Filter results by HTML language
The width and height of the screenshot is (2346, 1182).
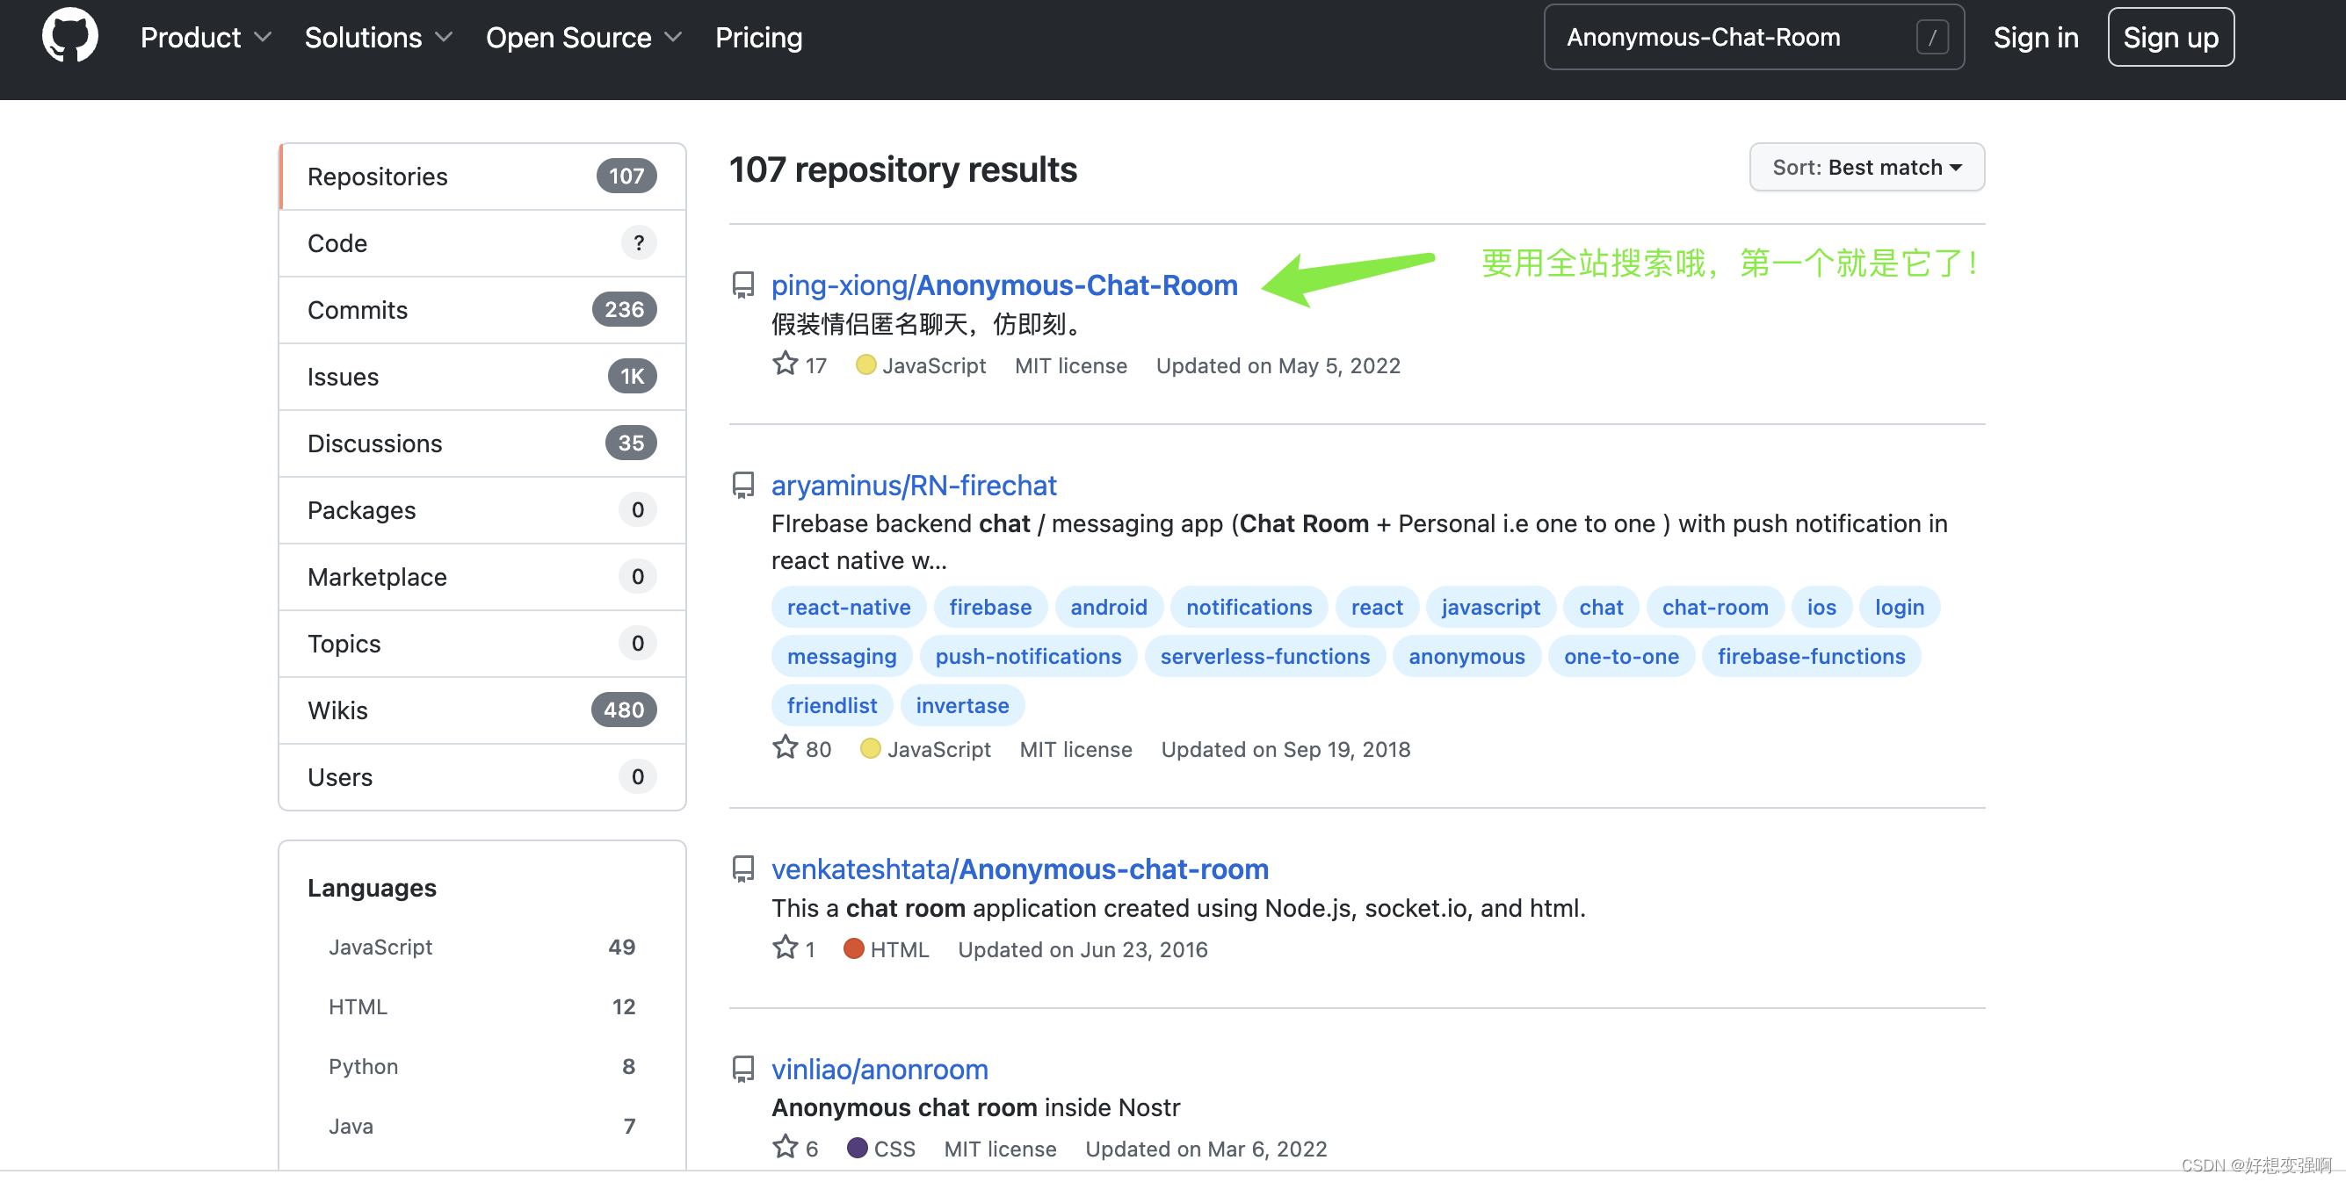(482, 1006)
